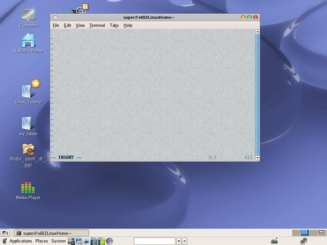Select the Hindi-named drive folder icon
The image size is (327, 245).
pos(28,149)
